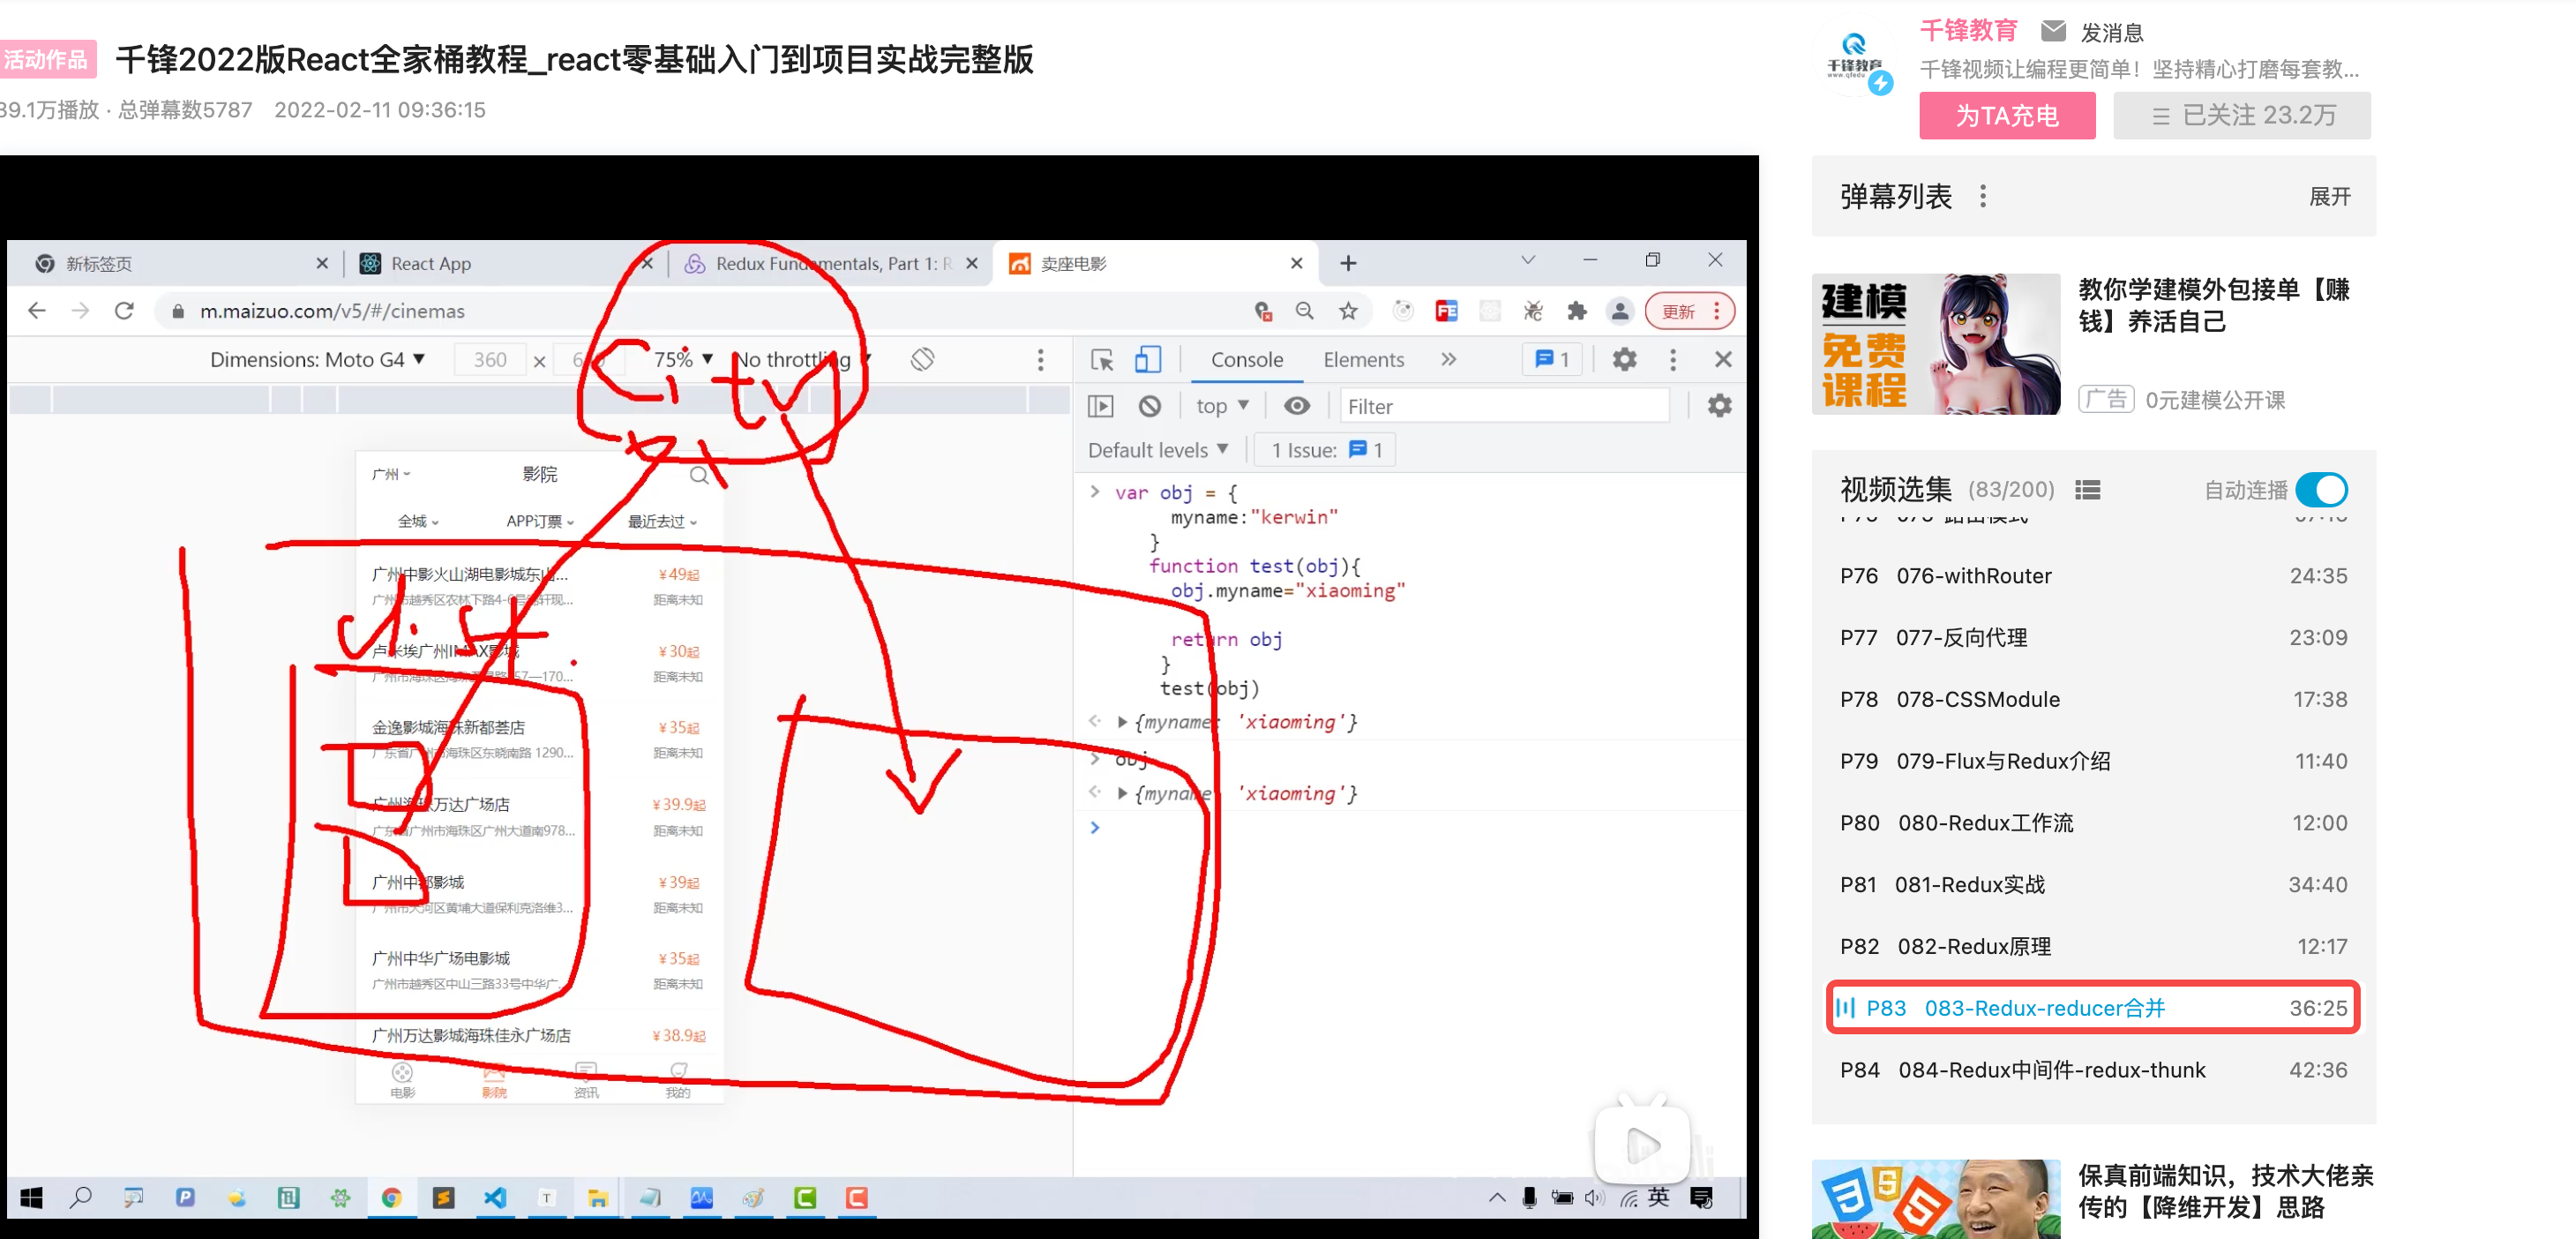Click the console sidebar show icon
Image resolution: width=2576 pixels, height=1239 pixels.
click(x=1100, y=406)
